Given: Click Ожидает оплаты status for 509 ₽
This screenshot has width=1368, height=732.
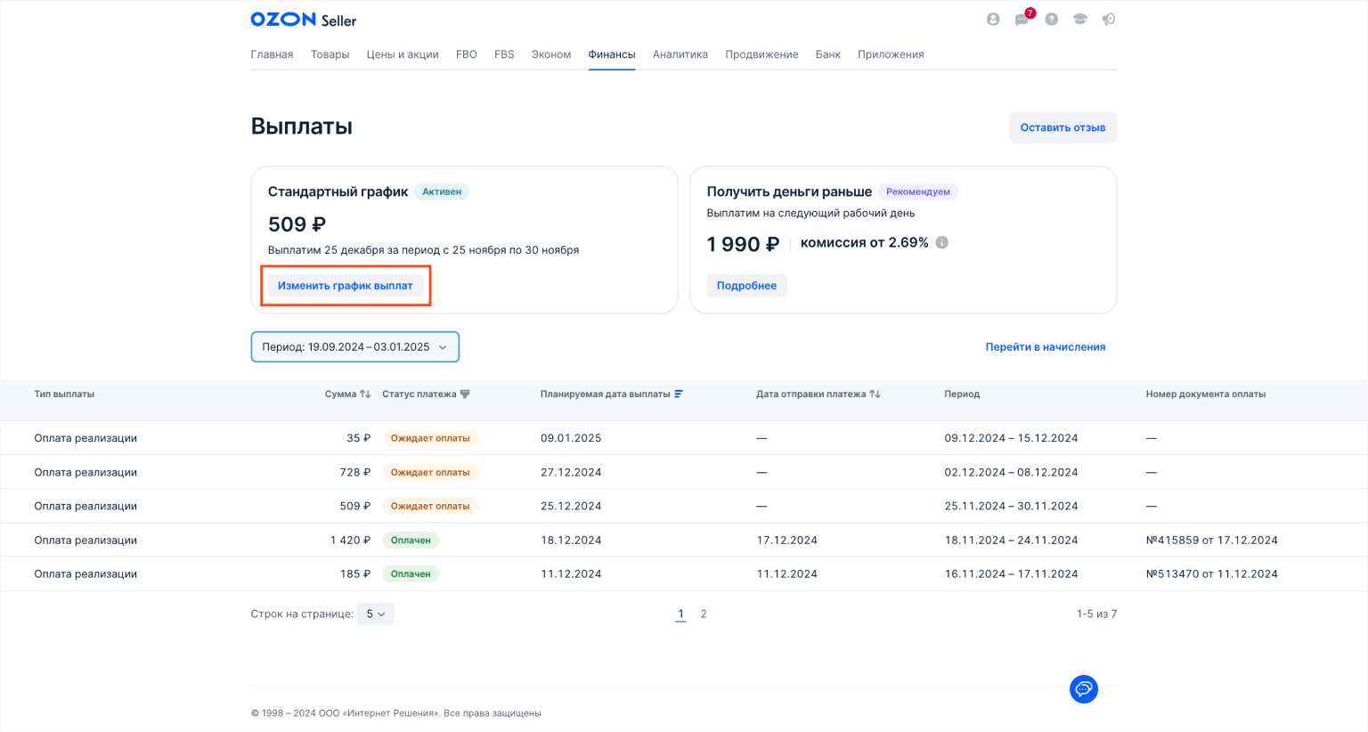Looking at the screenshot, I should pos(430,506).
